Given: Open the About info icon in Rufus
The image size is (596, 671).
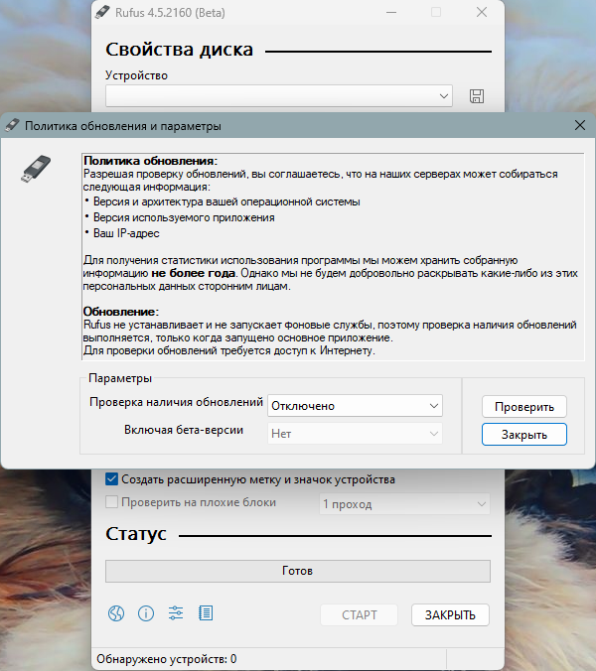Looking at the screenshot, I should click(x=146, y=613).
